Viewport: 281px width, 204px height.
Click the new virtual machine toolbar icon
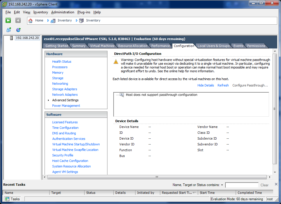9,30
